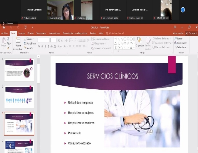This screenshot has height=153, width=198.
Task: Click the Compartir button
Action: tap(191, 33)
